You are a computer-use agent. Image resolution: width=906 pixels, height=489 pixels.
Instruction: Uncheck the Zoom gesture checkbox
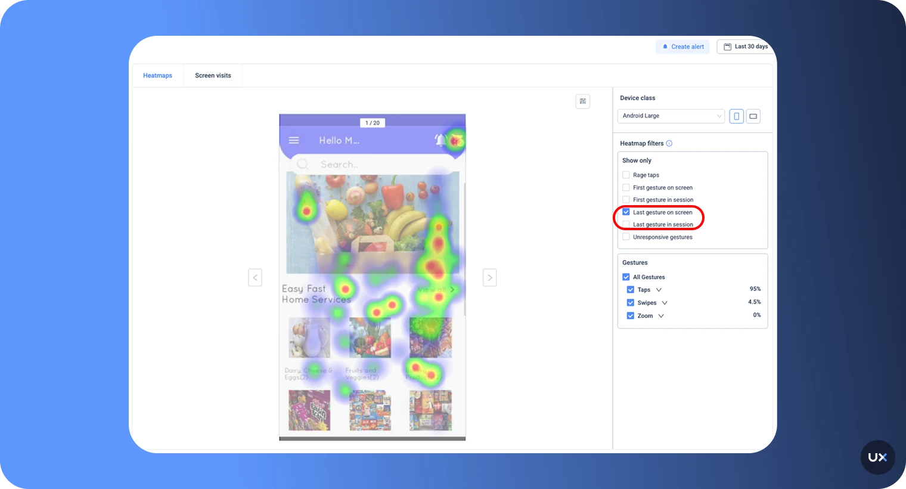click(x=631, y=315)
